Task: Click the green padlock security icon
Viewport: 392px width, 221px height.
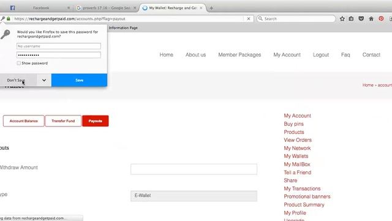Action: point(9,18)
